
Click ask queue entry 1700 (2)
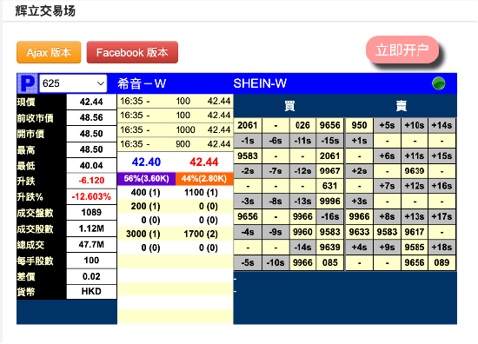point(201,234)
